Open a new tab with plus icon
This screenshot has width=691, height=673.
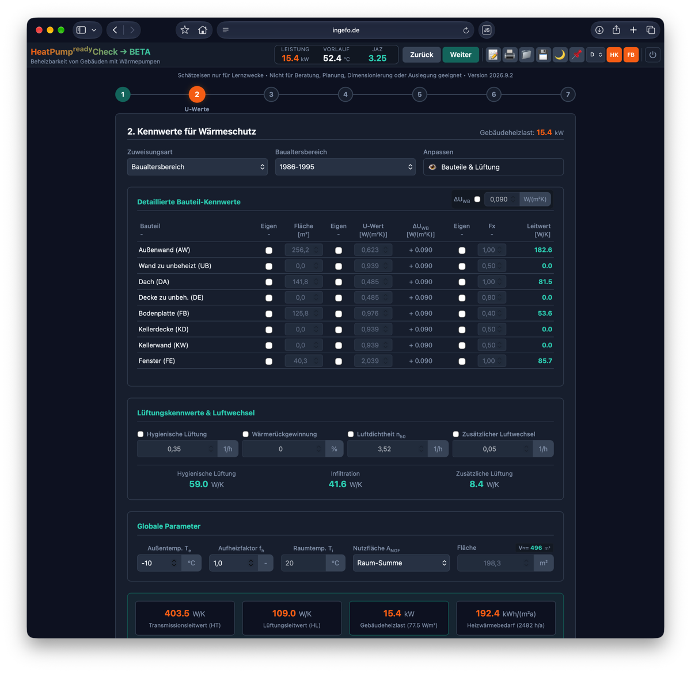[x=633, y=30]
